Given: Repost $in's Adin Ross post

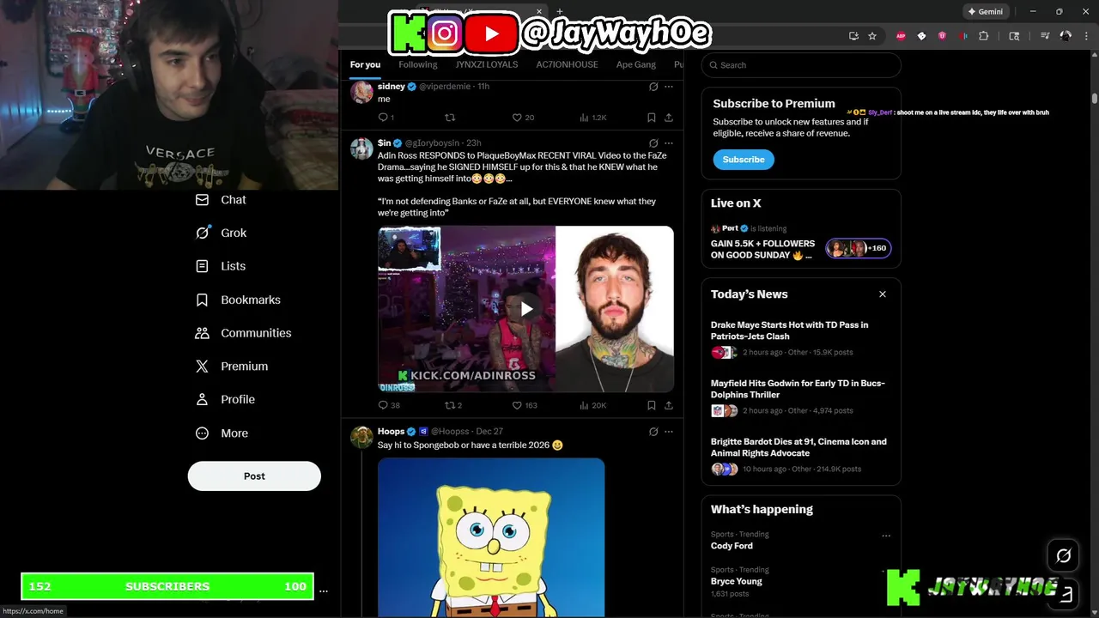Looking at the screenshot, I should point(453,405).
